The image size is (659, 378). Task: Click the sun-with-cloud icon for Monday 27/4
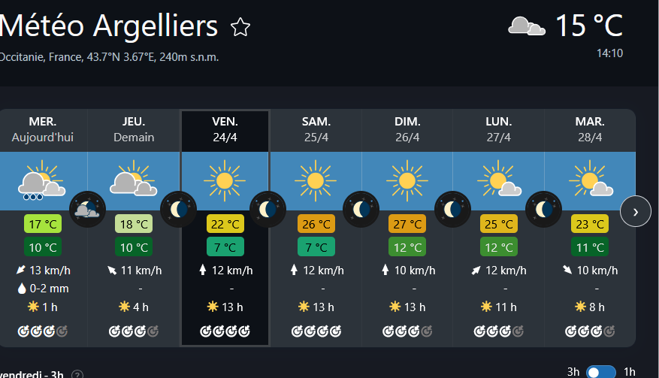tap(499, 180)
